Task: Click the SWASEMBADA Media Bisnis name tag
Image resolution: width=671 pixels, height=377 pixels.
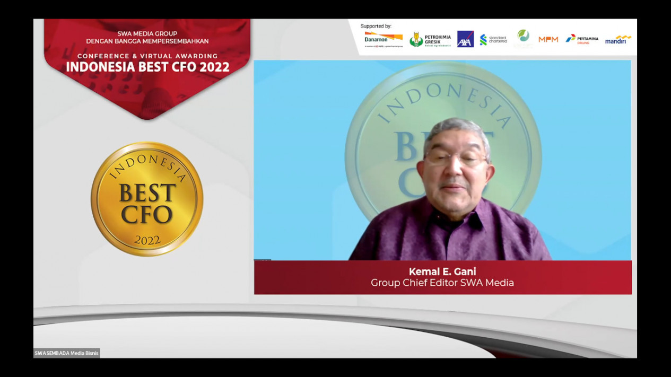Action: pyautogui.click(x=66, y=353)
